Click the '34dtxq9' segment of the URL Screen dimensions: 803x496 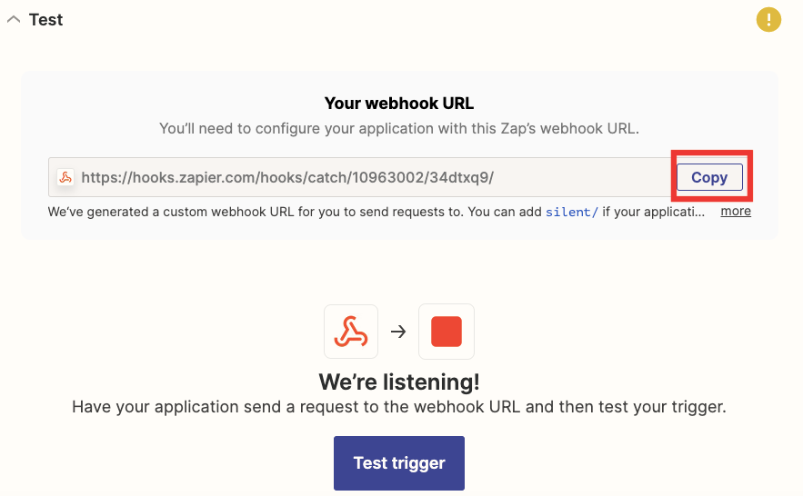coord(459,177)
